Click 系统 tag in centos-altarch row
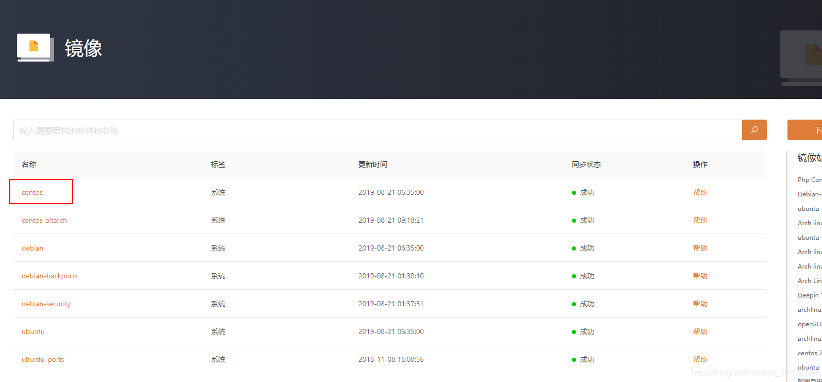 coord(218,220)
